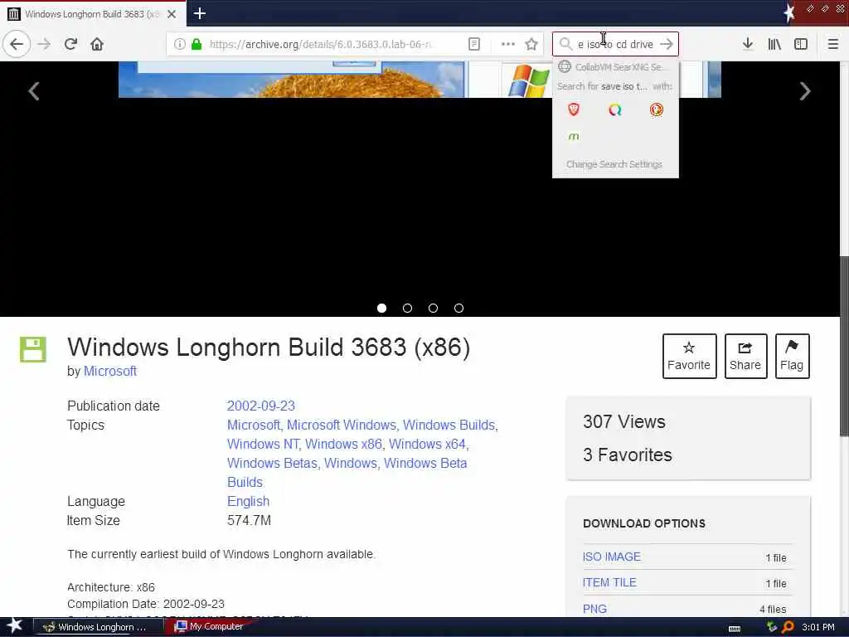
Task: Click the green secure connection padlock
Action: pos(196,44)
